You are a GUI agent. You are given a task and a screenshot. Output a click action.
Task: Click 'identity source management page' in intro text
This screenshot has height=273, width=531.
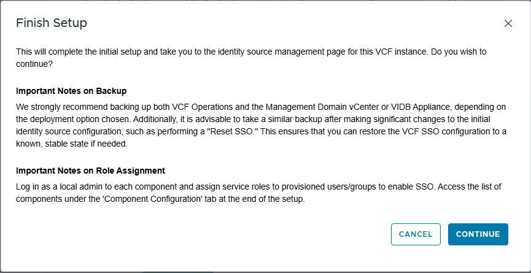pos(280,52)
